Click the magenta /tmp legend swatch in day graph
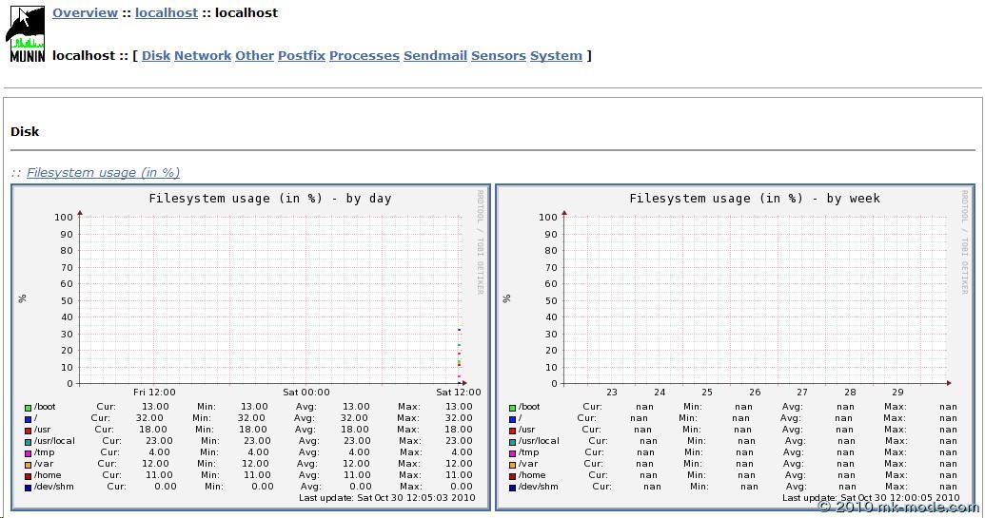 tap(29, 453)
